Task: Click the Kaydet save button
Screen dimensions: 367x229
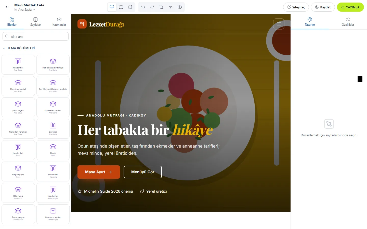Action: coord(323,7)
